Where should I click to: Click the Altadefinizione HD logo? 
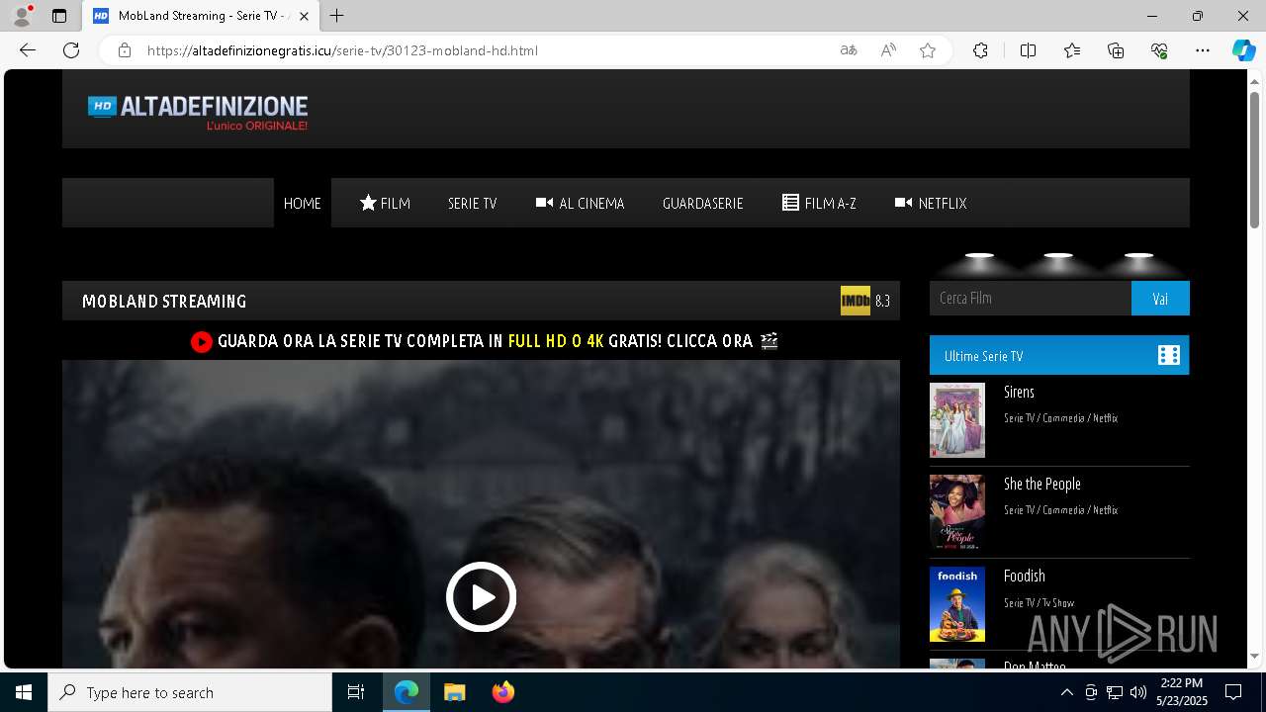198,113
